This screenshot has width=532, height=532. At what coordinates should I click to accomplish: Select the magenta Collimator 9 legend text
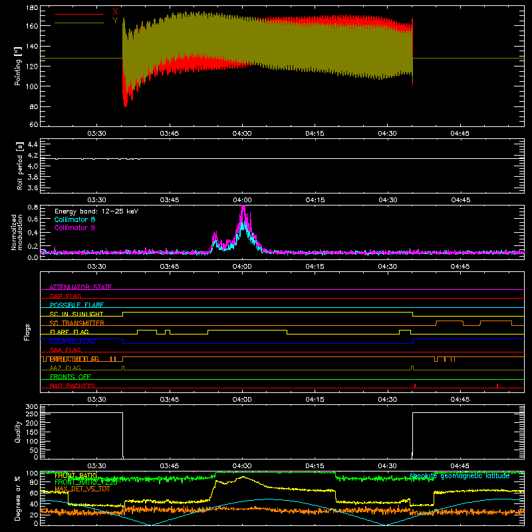(x=74, y=227)
